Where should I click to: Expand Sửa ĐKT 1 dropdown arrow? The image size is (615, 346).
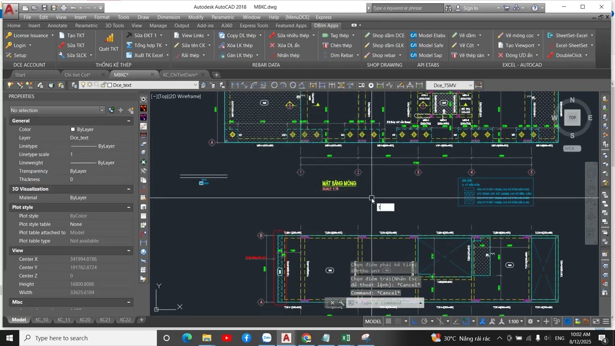[161, 35]
